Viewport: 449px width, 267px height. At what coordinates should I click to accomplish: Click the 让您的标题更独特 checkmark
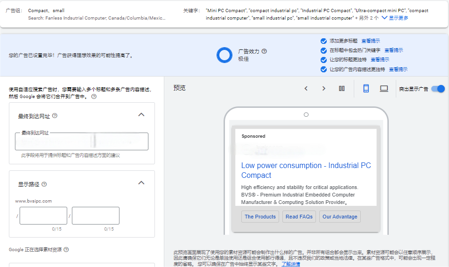[x=324, y=60]
